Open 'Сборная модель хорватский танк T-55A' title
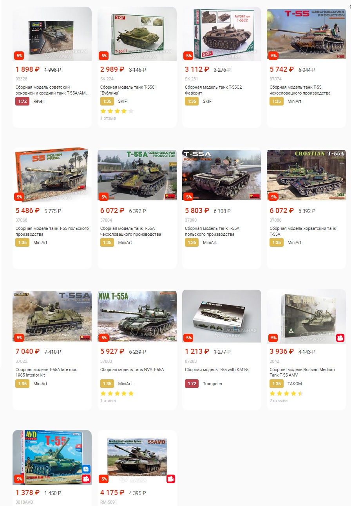351x506 pixels. (x=303, y=231)
